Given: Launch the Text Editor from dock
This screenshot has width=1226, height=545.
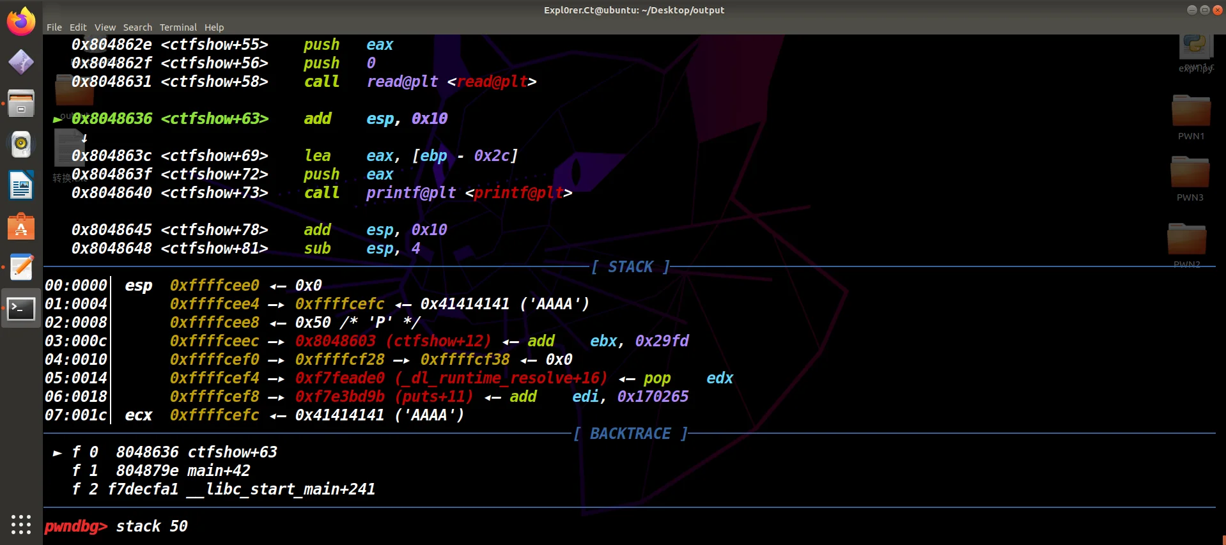Looking at the screenshot, I should coord(21,268).
